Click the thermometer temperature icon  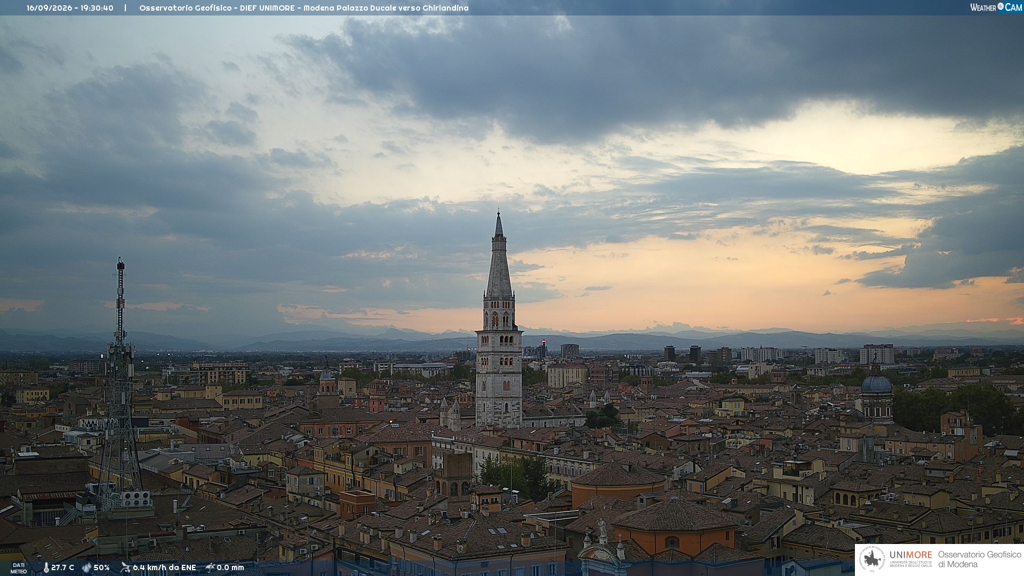46,567
